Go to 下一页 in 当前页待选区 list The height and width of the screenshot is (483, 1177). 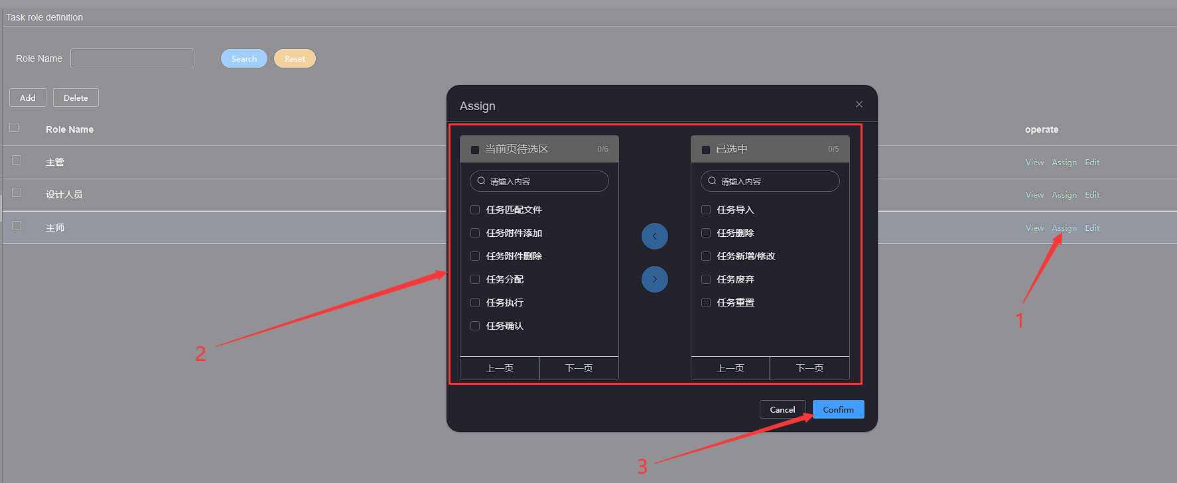pos(579,368)
